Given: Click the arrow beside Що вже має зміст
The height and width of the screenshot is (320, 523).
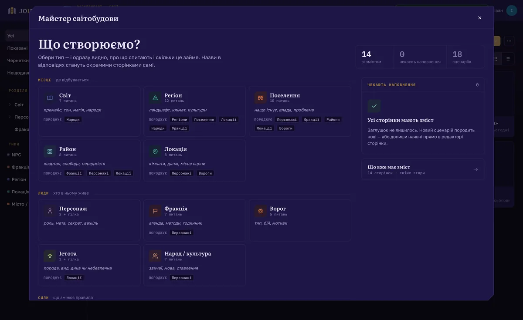Looking at the screenshot, I should tap(476, 169).
